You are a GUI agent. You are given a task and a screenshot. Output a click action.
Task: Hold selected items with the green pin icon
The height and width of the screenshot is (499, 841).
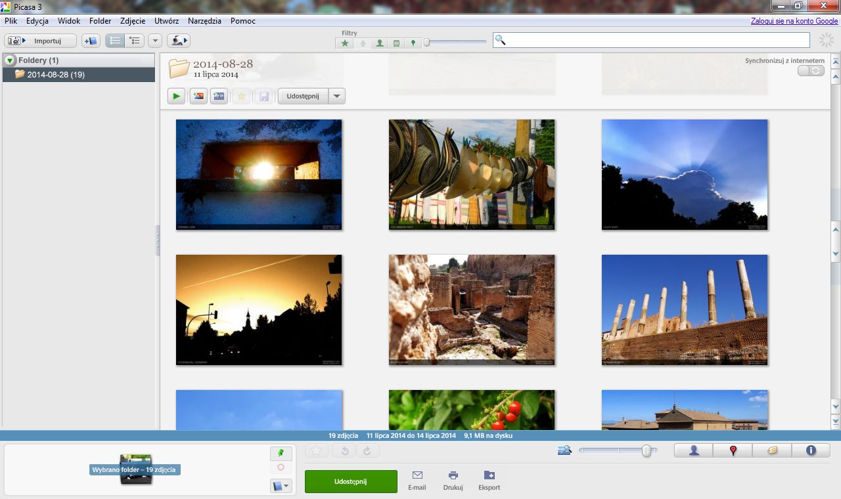[x=281, y=454]
